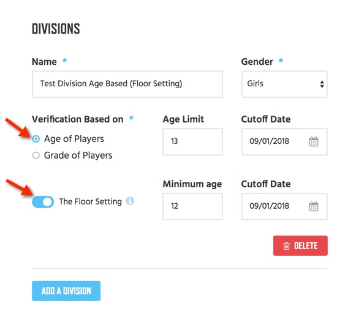This screenshot has width=364, height=314.
Task: Toggle The Floor Setting switch
Action: 43,202
